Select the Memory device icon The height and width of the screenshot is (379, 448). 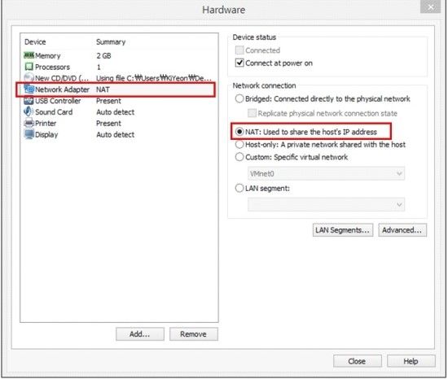tap(29, 55)
